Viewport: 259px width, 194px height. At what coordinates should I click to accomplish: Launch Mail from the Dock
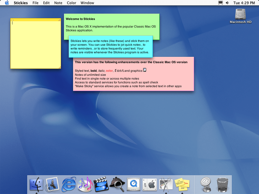(x=52, y=184)
